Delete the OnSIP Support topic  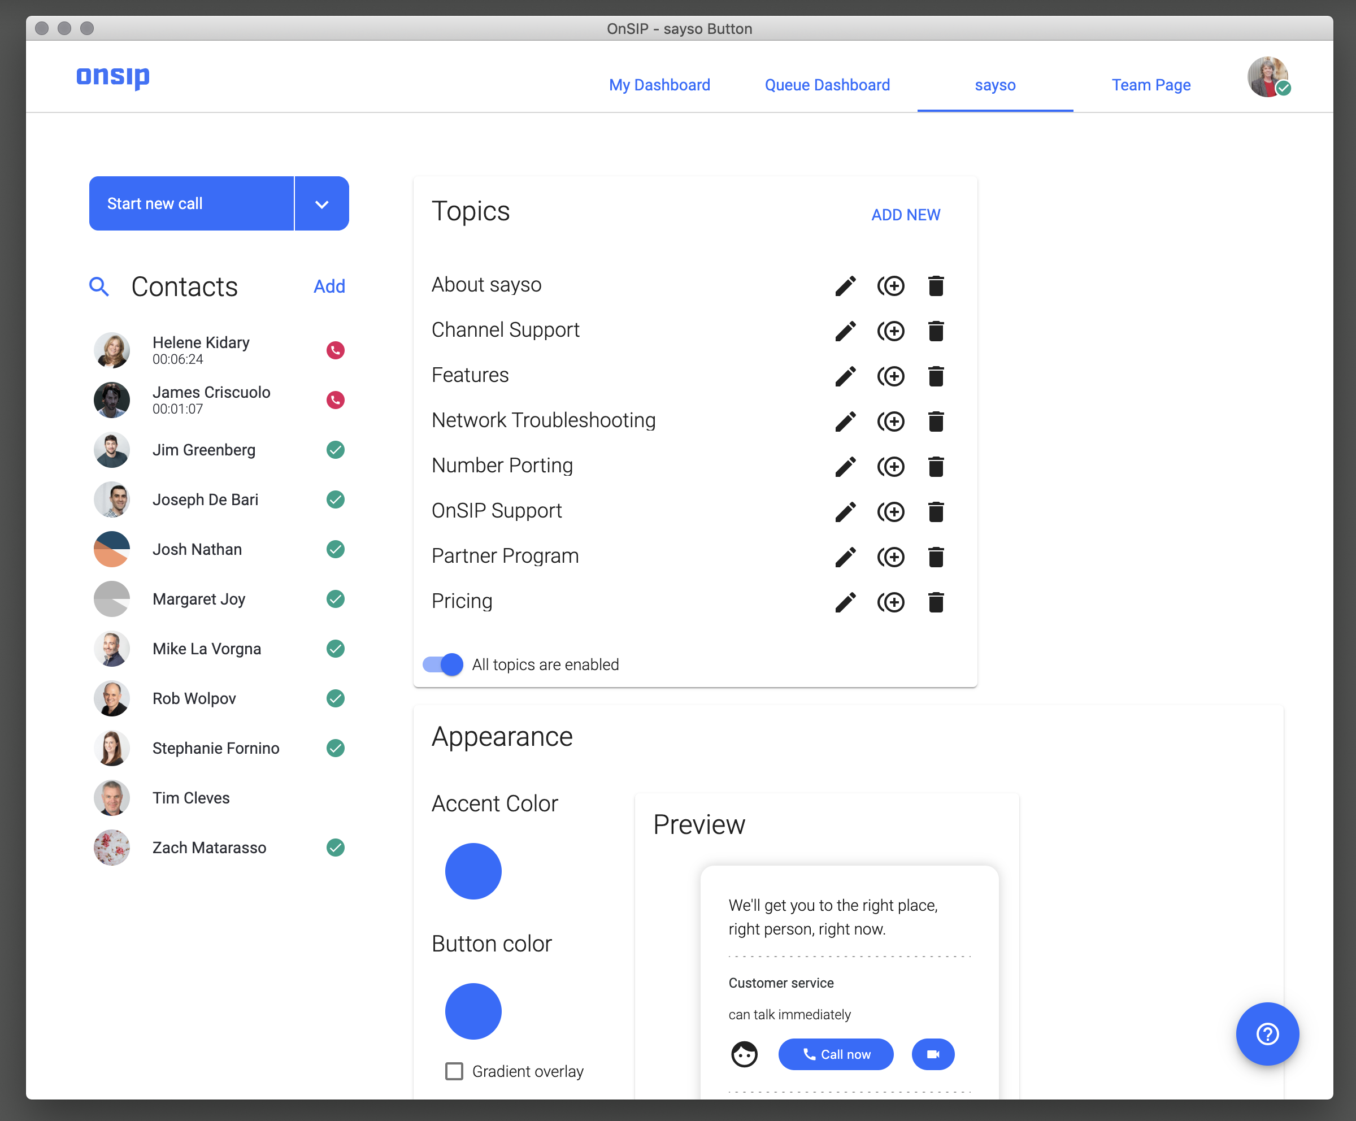click(x=936, y=511)
